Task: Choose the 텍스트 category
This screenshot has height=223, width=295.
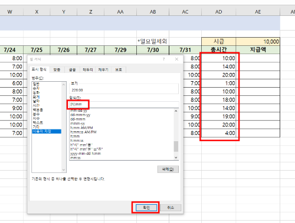Action: [x=38, y=123]
